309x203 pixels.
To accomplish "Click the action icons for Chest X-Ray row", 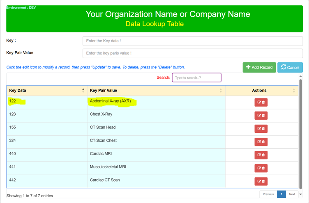I will coord(261,115).
